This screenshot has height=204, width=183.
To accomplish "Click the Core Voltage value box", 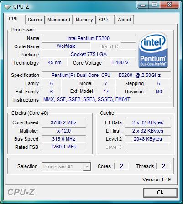I will [x=120, y=62].
